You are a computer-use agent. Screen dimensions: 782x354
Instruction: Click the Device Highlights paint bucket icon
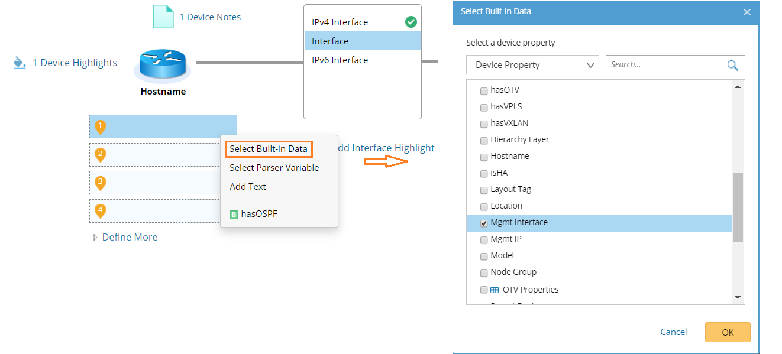click(20, 63)
